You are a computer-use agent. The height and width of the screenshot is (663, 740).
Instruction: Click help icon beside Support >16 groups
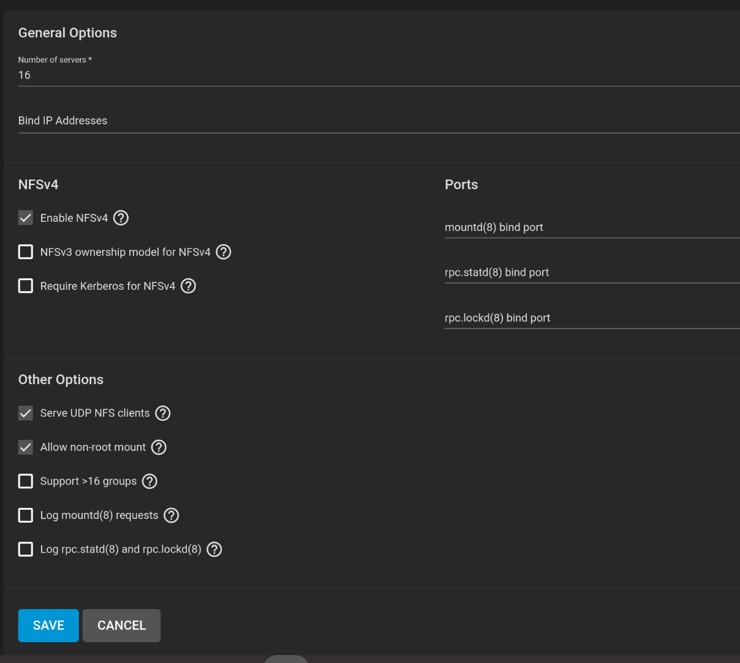pyautogui.click(x=149, y=482)
